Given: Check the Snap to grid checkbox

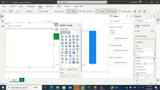Looking at the screenshot, I should [x=52, y=11].
